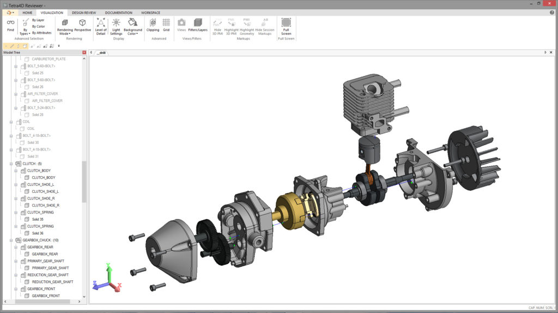This screenshot has width=558, height=313.
Task: Toggle the Clipping plane
Action: pyautogui.click(x=153, y=25)
